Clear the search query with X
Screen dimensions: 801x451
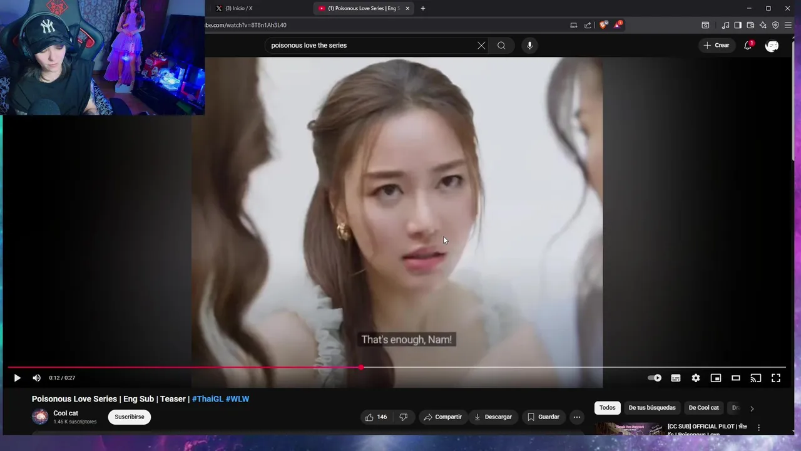481,45
